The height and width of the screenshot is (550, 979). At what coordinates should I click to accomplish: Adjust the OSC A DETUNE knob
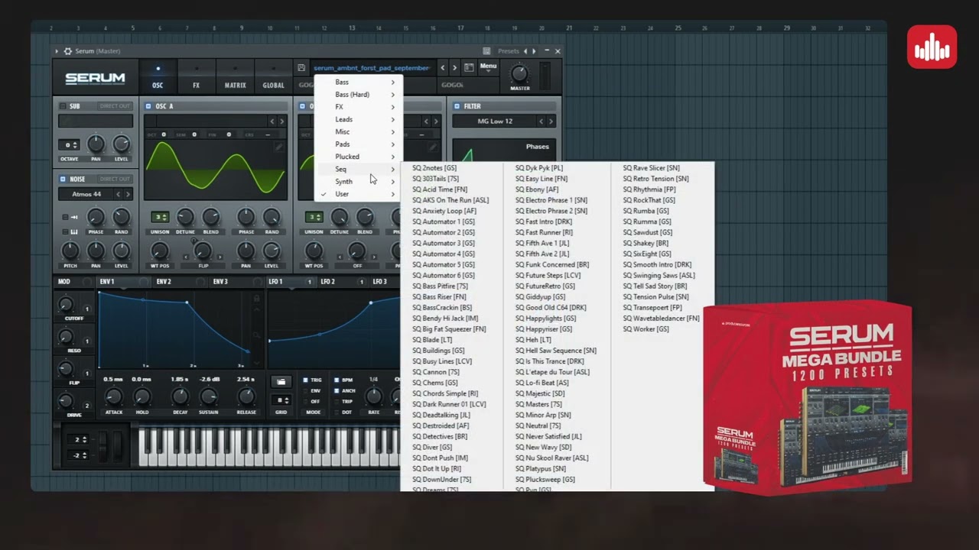[x=185, y=217]
